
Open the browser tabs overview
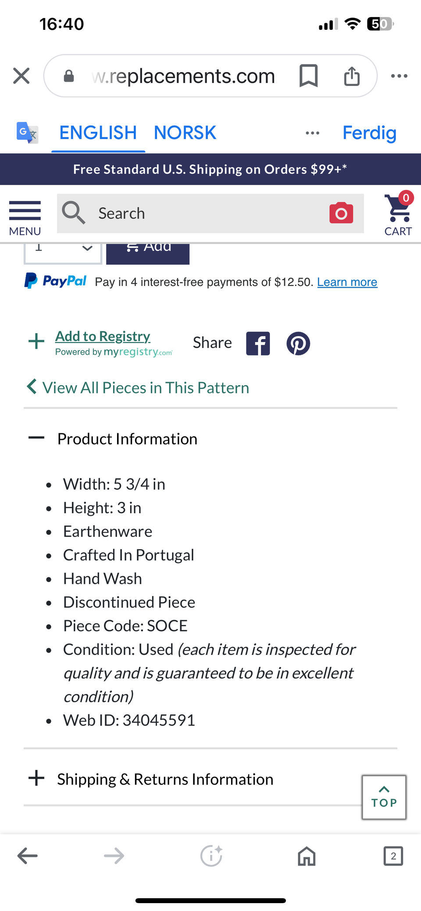[x=393, y=856]
